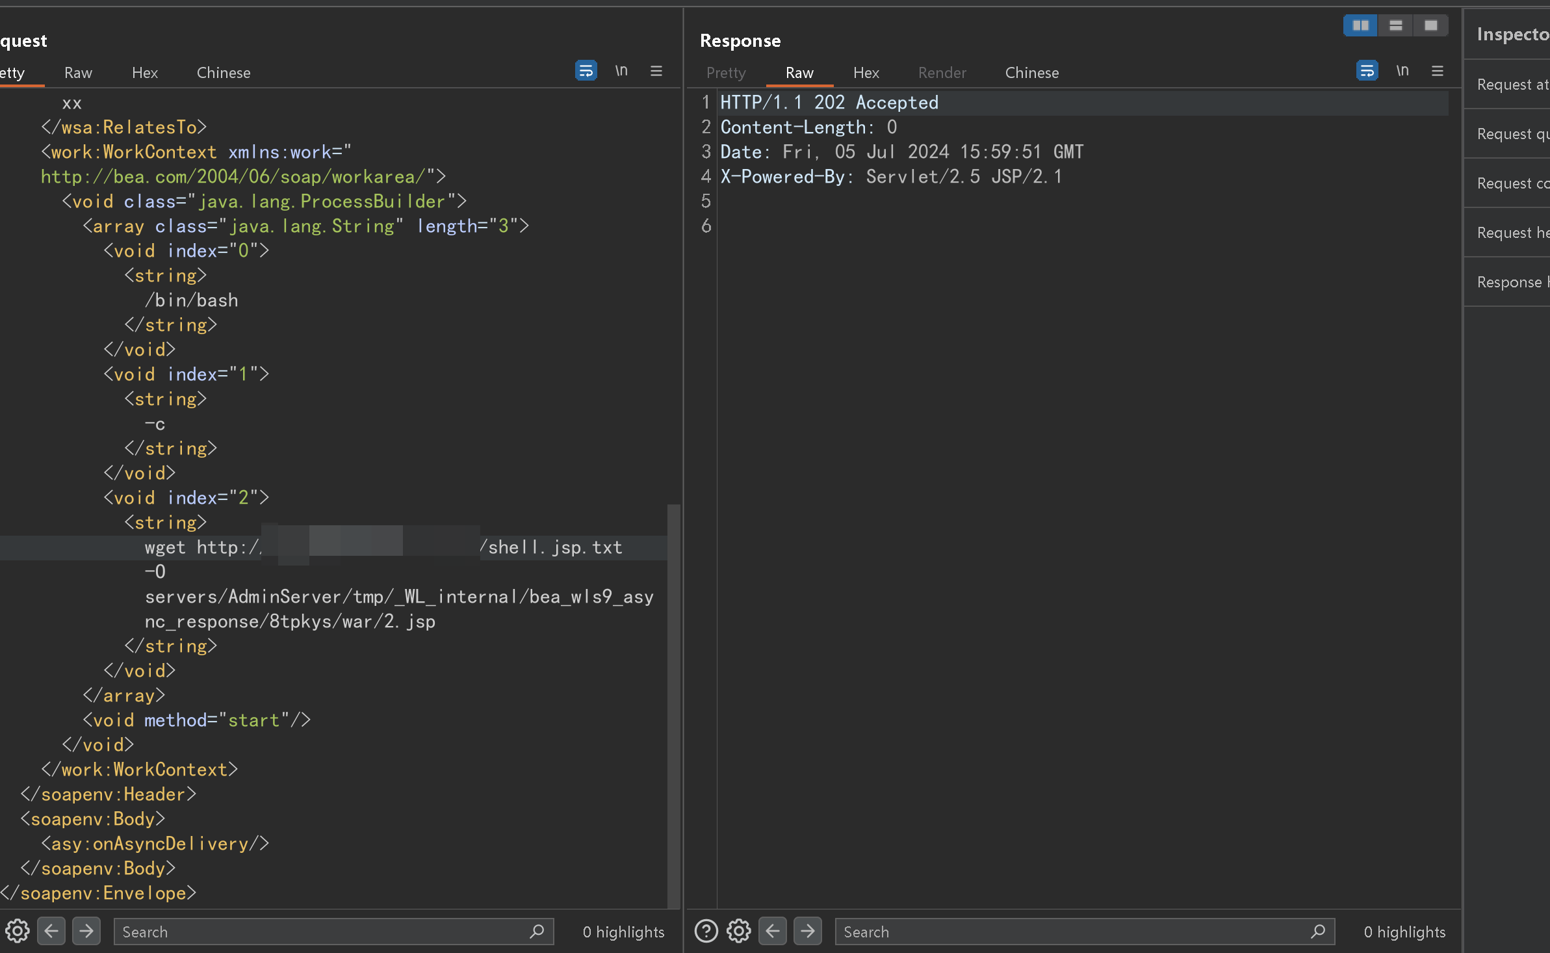Toggle word wrap icon in Request panel
The height and width of the screenshot is (953, 1550).
pyautogui.click(x=586, y=70)
